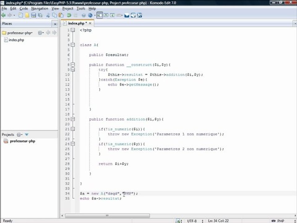Image resolution: width=297 pixels, height=223 pixels.
Task: Click the Ln: 34 Col: 22 status text
Action: point(218,221)
